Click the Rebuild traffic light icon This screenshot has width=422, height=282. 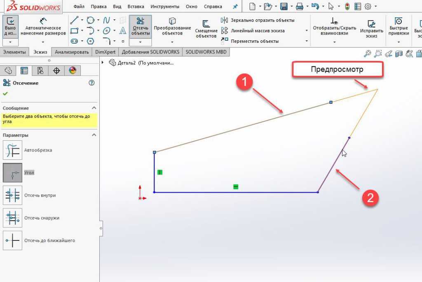point(347,6)
